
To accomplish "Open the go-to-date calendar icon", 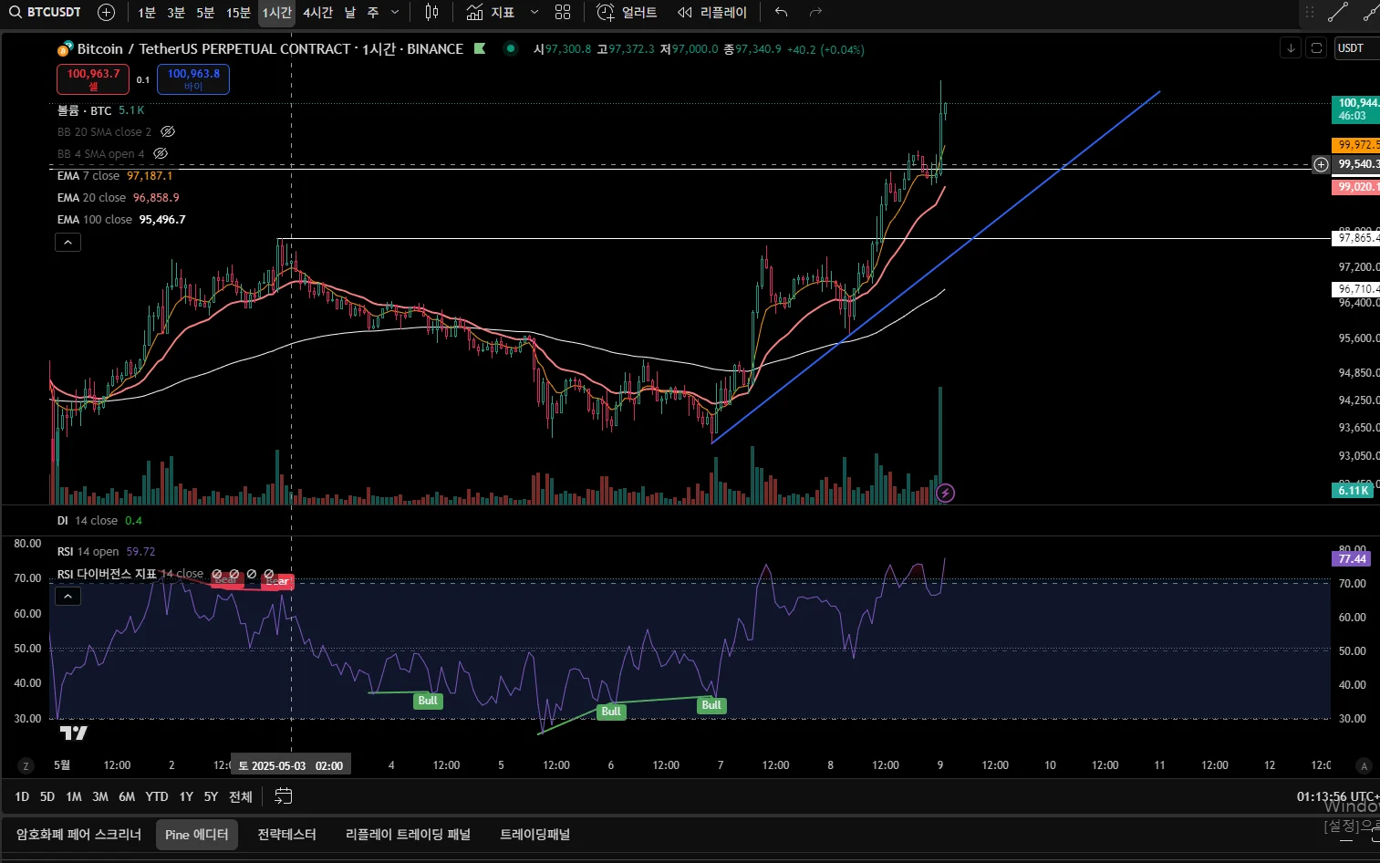I will (x=284, y=796).
